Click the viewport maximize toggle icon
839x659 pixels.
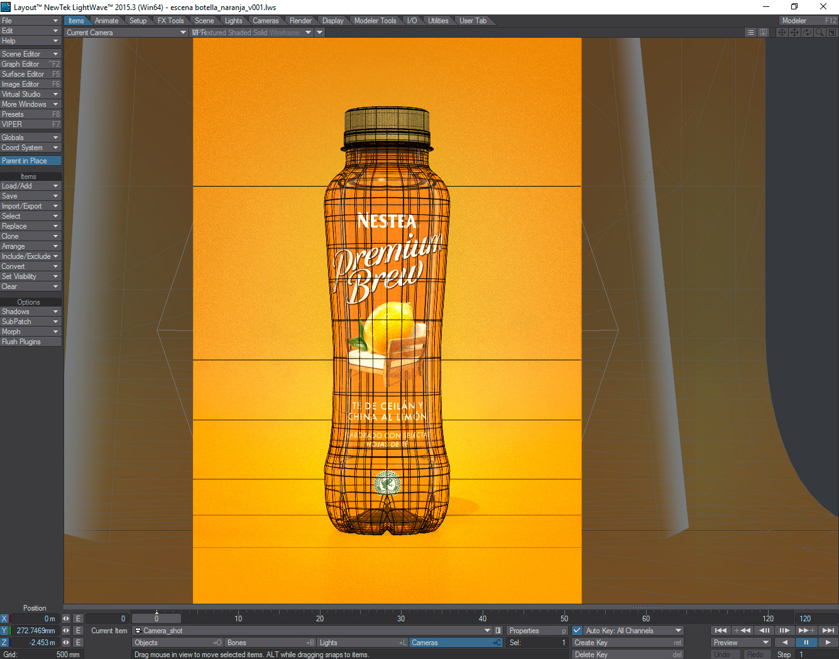click(832, 33)
